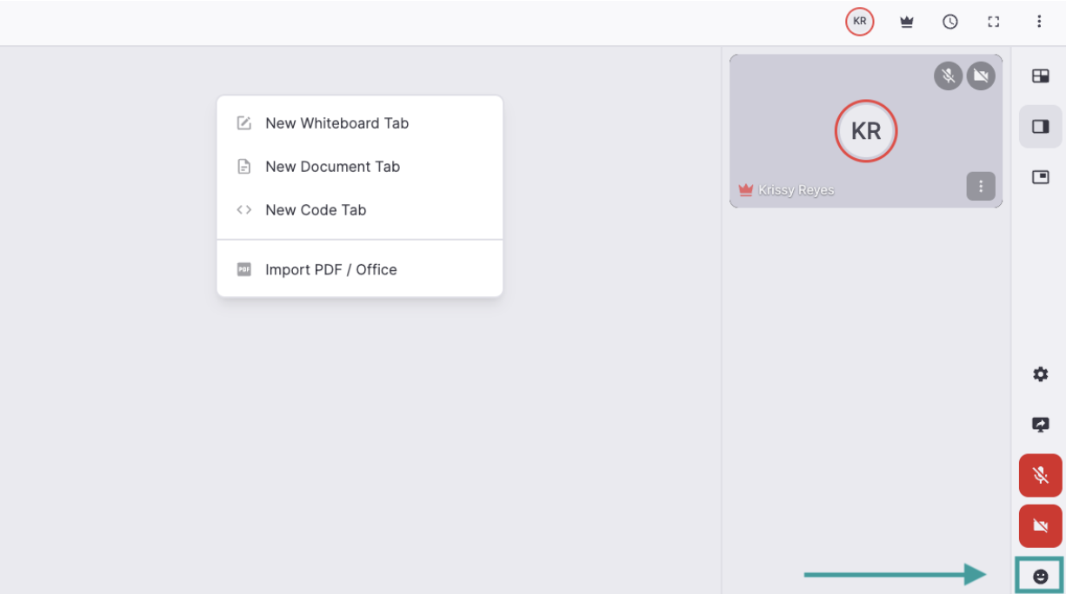The height and width of the screenshot is (594, 1066).
Task: Open the top bar three-dot more menu
Action: tap(1039, 23)
